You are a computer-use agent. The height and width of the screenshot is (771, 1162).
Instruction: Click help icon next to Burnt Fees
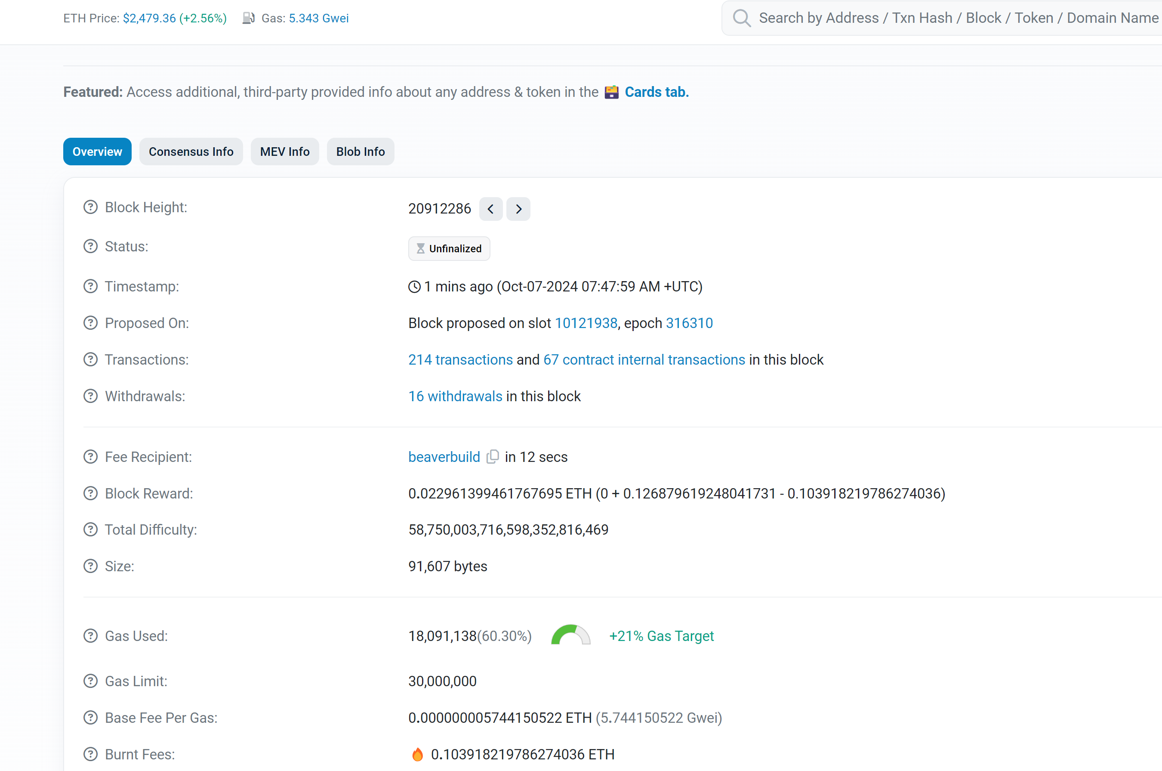(x=90, y=754)
